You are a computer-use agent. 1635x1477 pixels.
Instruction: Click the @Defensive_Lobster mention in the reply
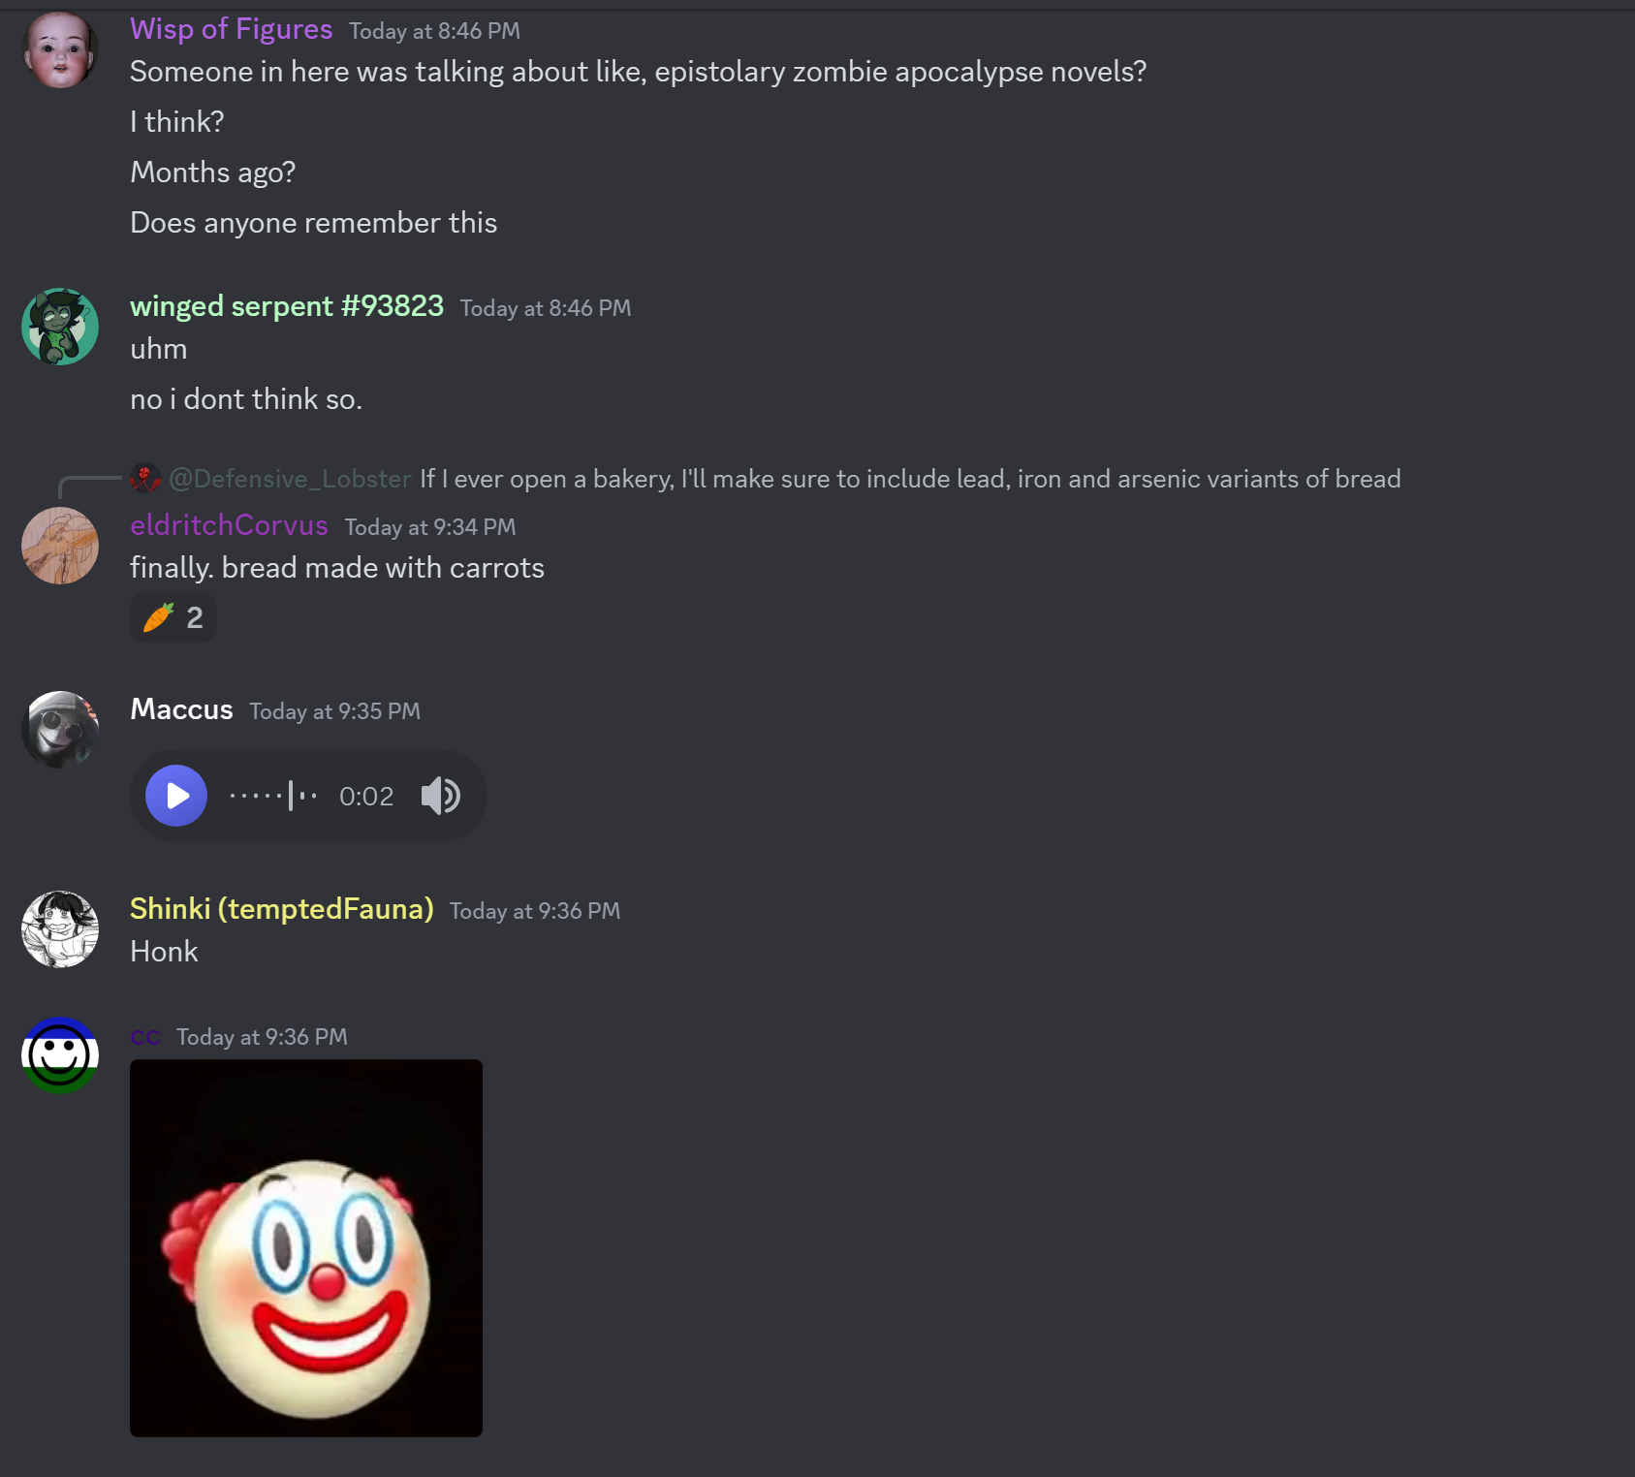point(290,479)
